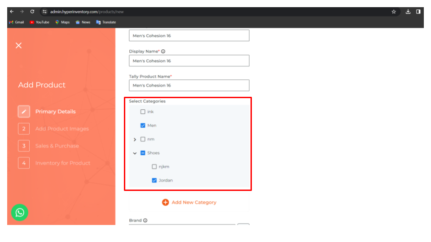Open browser downloads icon
The width and height of the screenshot is (431, 242).
click(408, 12)
